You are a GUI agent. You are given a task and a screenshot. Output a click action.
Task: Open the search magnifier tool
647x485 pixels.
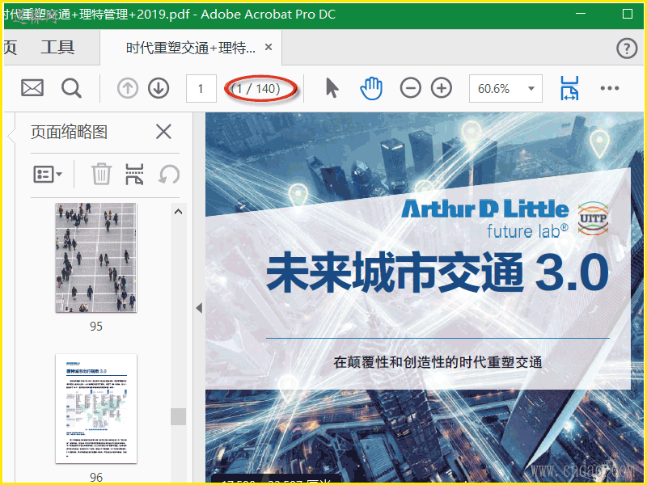[x=71, y=88]
